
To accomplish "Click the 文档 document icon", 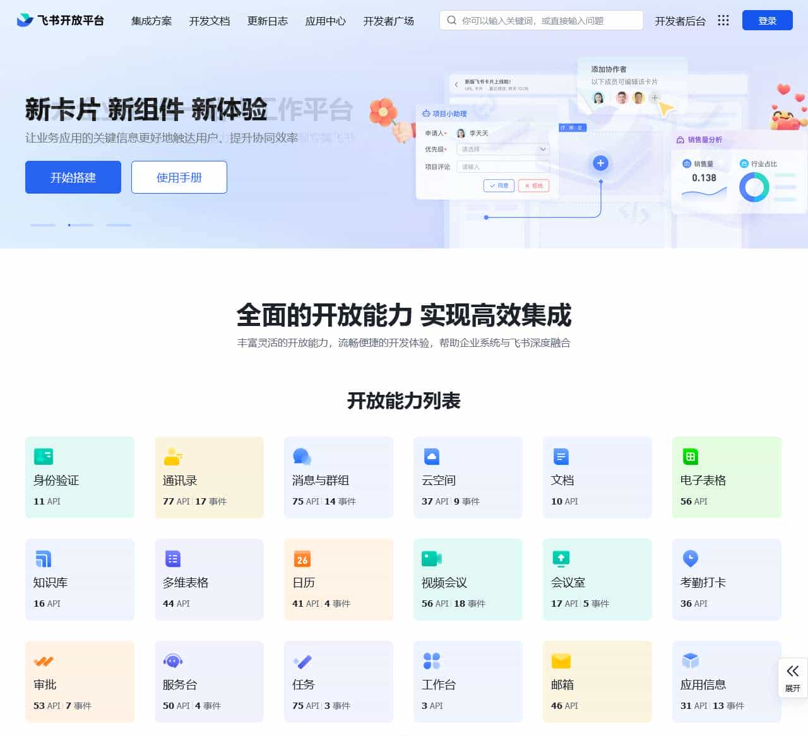I will click(x=561, y=456).
